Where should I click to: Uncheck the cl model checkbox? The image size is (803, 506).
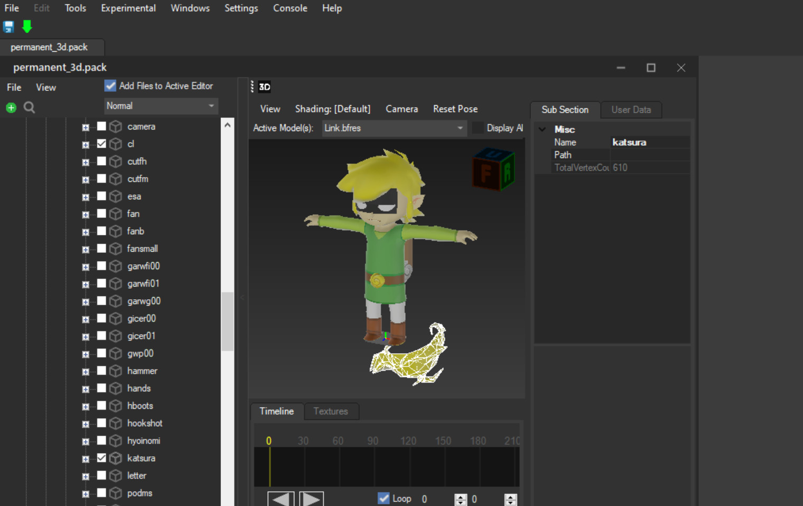click(x=102, y=143)
